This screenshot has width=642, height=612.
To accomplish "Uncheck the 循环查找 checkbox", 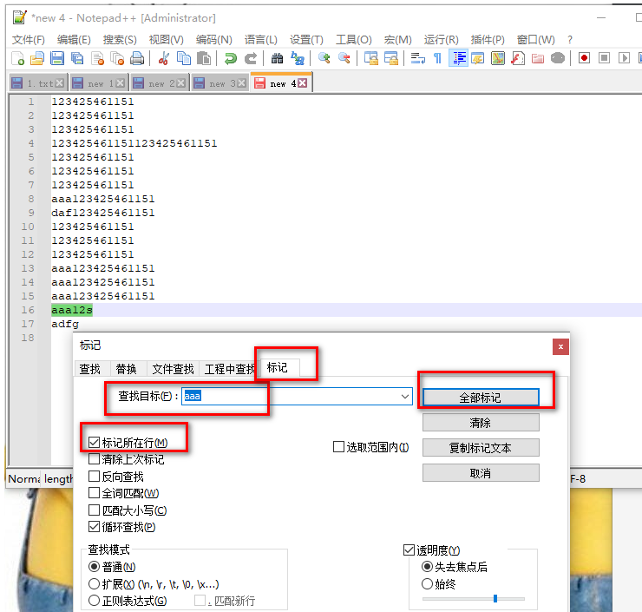I will [95, 527].
